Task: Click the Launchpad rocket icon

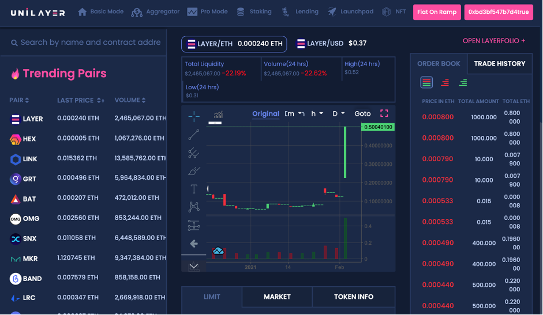Action: pos(332,12)
